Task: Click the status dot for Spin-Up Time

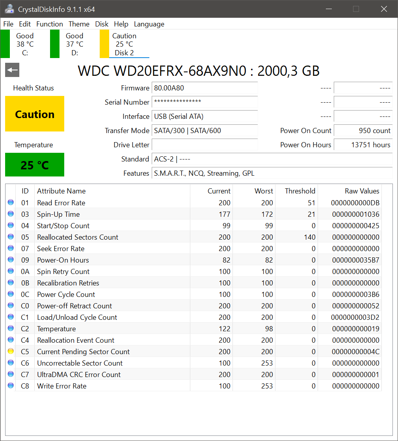Action: click(11, 214)
